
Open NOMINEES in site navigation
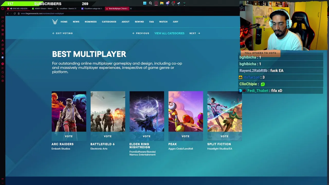coord(91,22)
